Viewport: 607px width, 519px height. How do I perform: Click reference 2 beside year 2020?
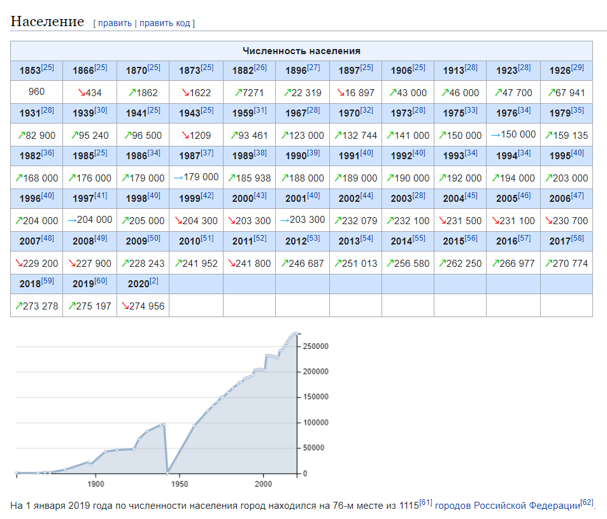154,281
